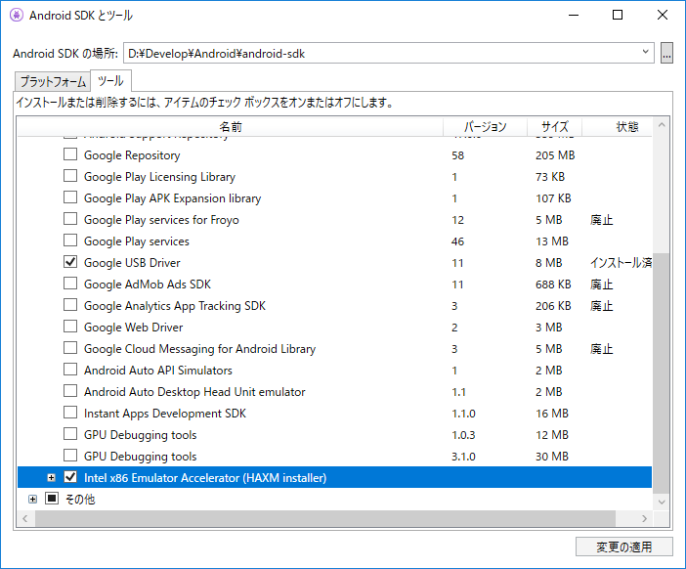The image size is (686, 569).
Task: Click the horizontal scrollbar left arrow
Action: point(25,519)
